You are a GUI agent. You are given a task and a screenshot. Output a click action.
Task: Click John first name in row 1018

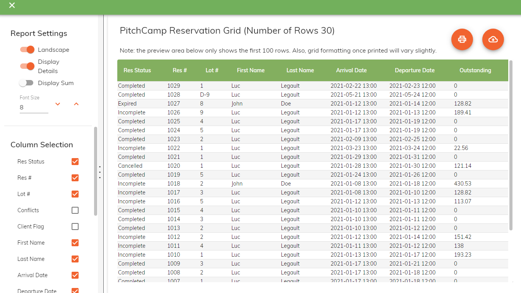(x=237, y=184)
